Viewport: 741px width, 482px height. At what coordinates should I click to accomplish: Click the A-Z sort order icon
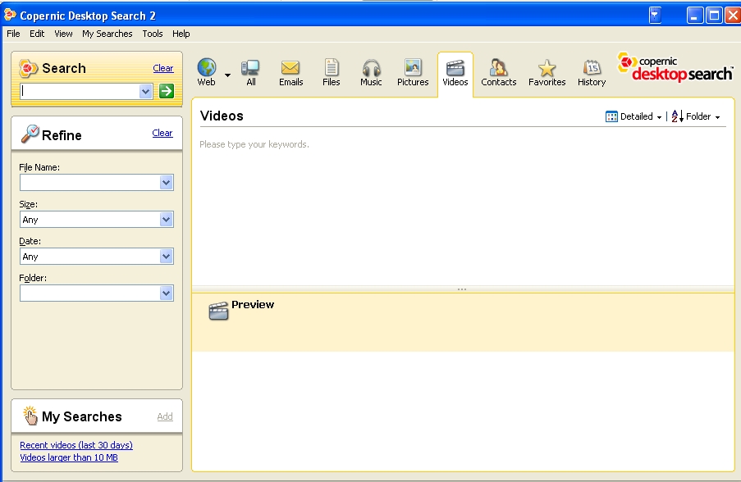(677, 116)
